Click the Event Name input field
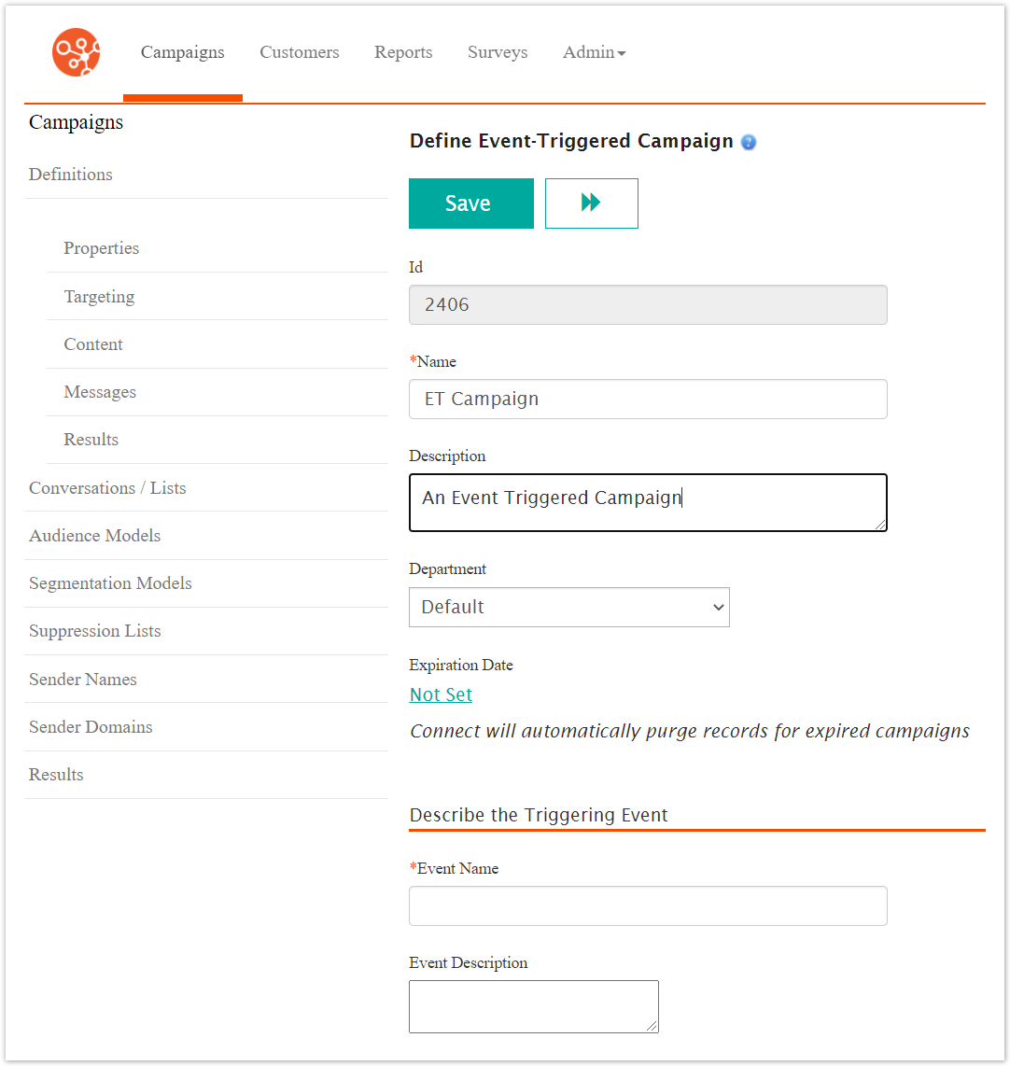The width and height of the screenshot is (1010, 1066). coord(648,905)
